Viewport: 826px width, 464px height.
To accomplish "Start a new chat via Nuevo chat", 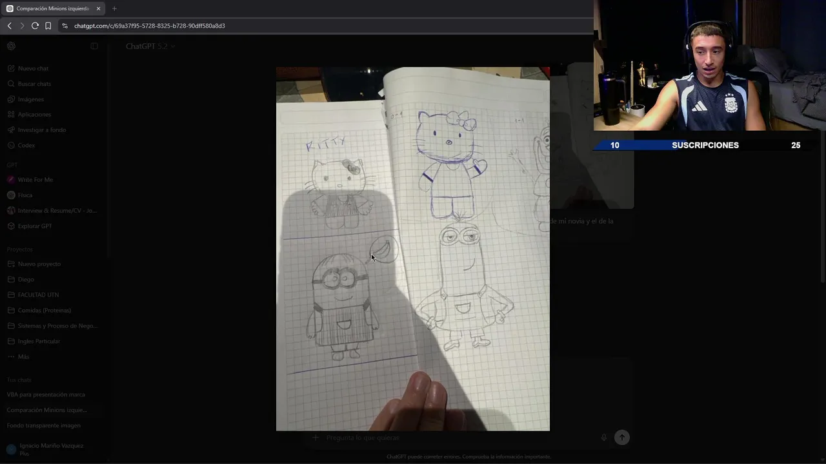I will (x=33, y=68).
